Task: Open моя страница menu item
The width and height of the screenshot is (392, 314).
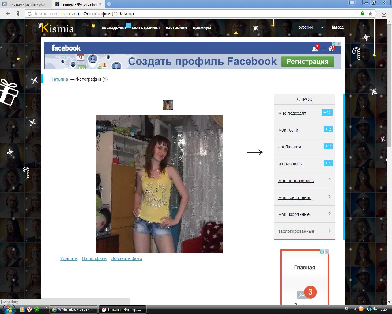Action: [146, 27]
